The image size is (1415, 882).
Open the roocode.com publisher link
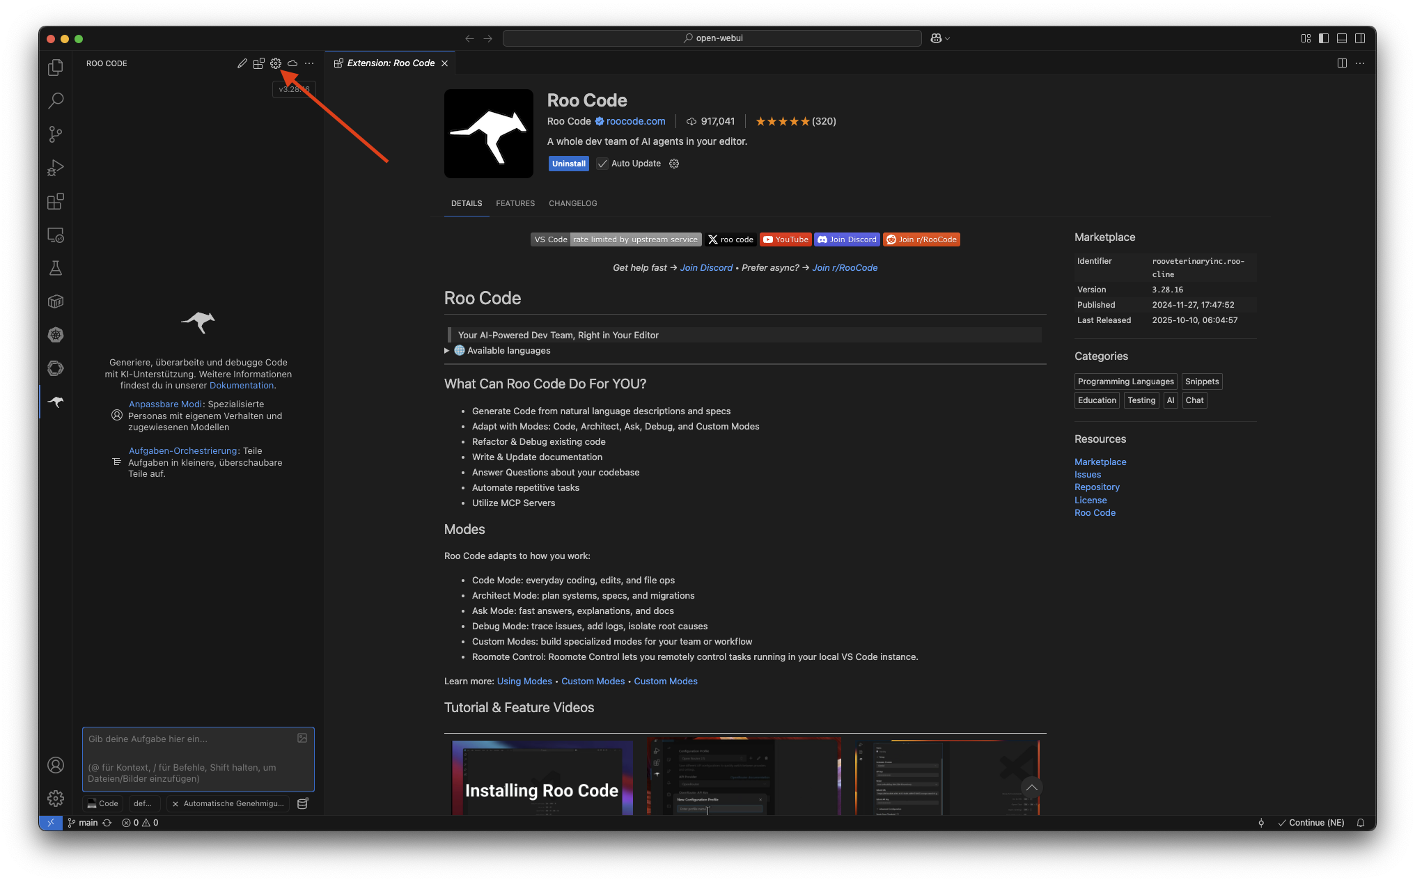click(x=636, y=121)
